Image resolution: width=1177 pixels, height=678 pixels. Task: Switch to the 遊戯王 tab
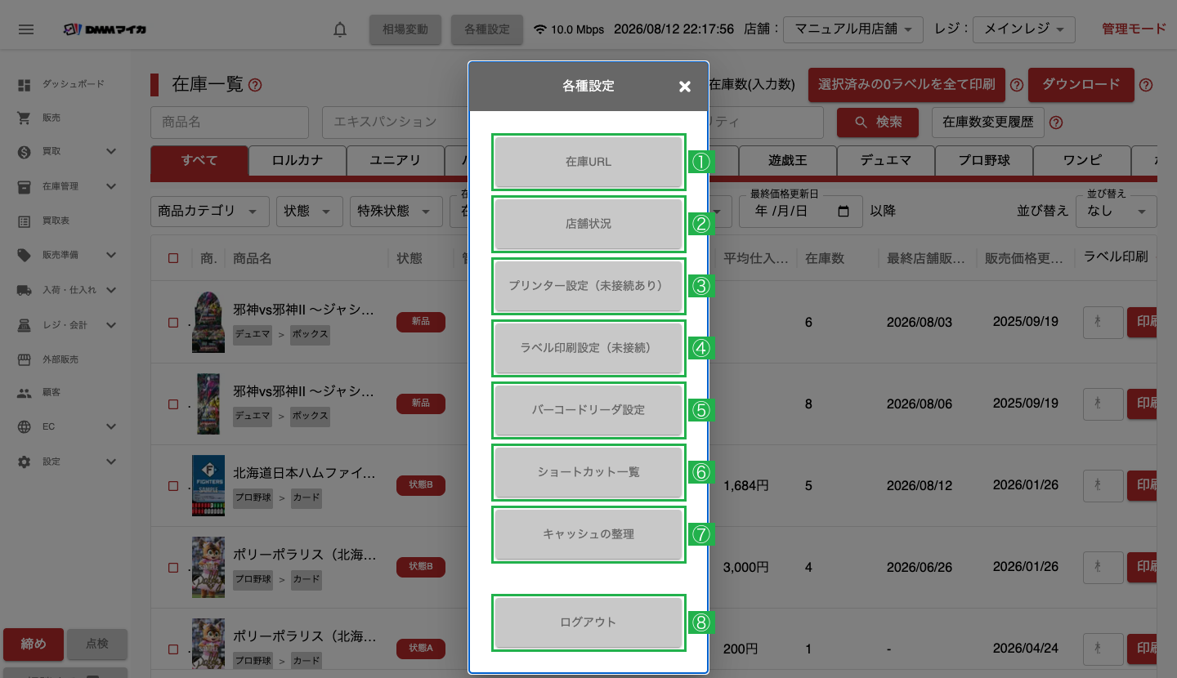788,161
